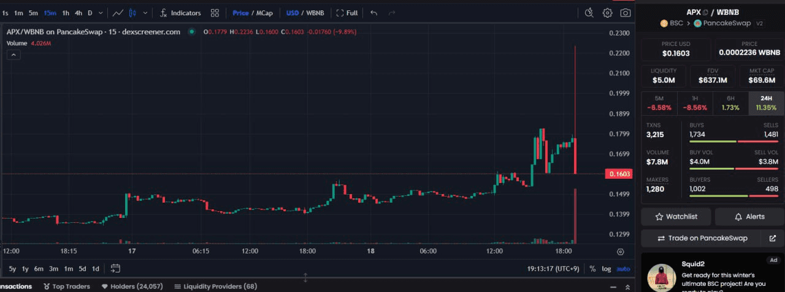
Task: Expand bottom panel with double chevron
Action: (627, 286)
